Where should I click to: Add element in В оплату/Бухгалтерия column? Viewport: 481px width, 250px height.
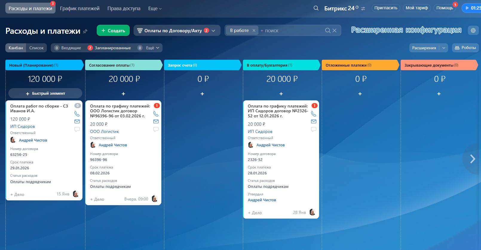point(281,94)
